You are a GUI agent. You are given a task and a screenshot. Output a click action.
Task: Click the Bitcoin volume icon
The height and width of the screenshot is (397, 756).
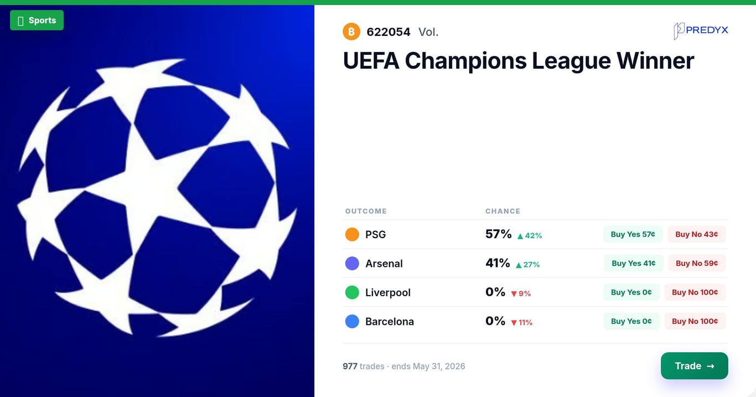click(x=351, y=32)
